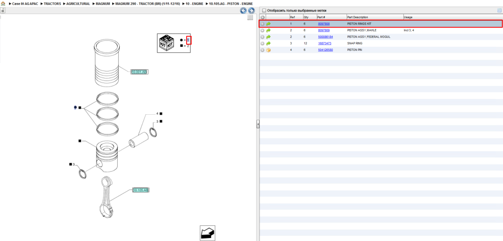Screen dimensions: 503x241
Task: Click the blue bullet marker beside piston rings
Action: click(75, 108)
